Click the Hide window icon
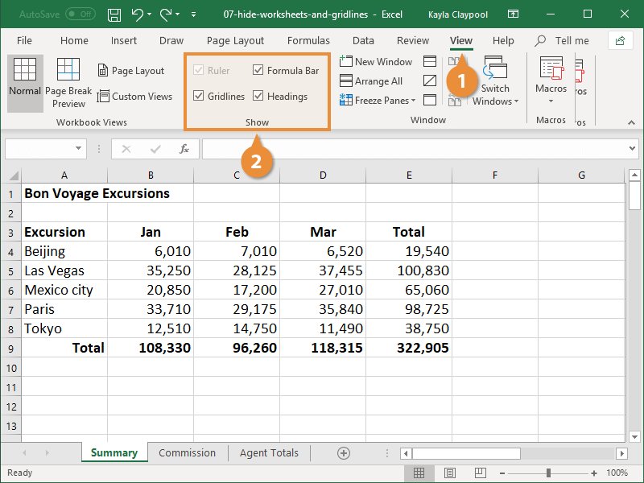 pyautogui.click(x=430, y=80)
